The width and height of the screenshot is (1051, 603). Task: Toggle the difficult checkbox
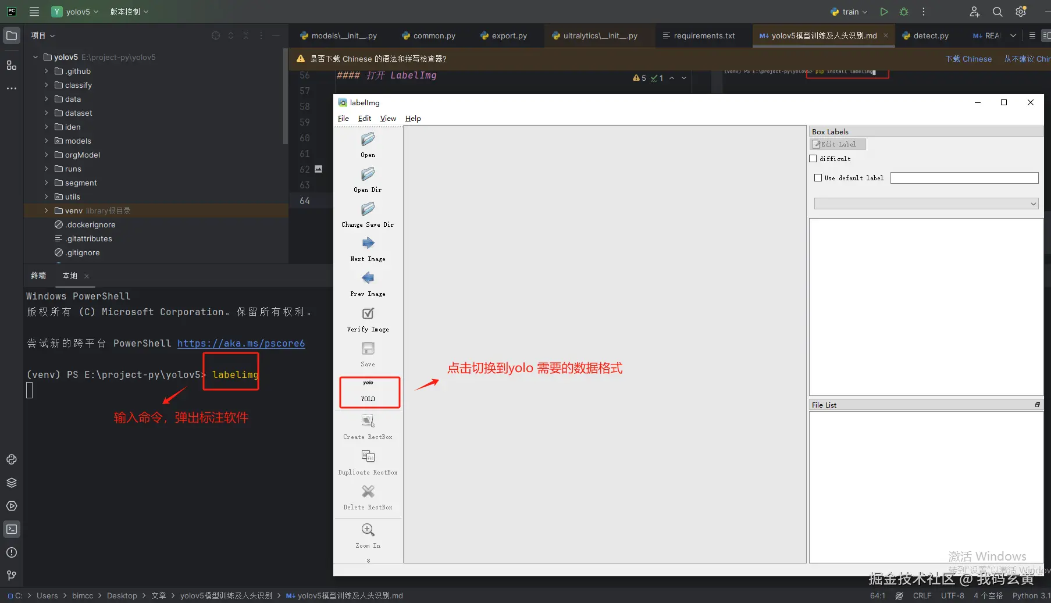pyautogui.click(x=813, y=159)
